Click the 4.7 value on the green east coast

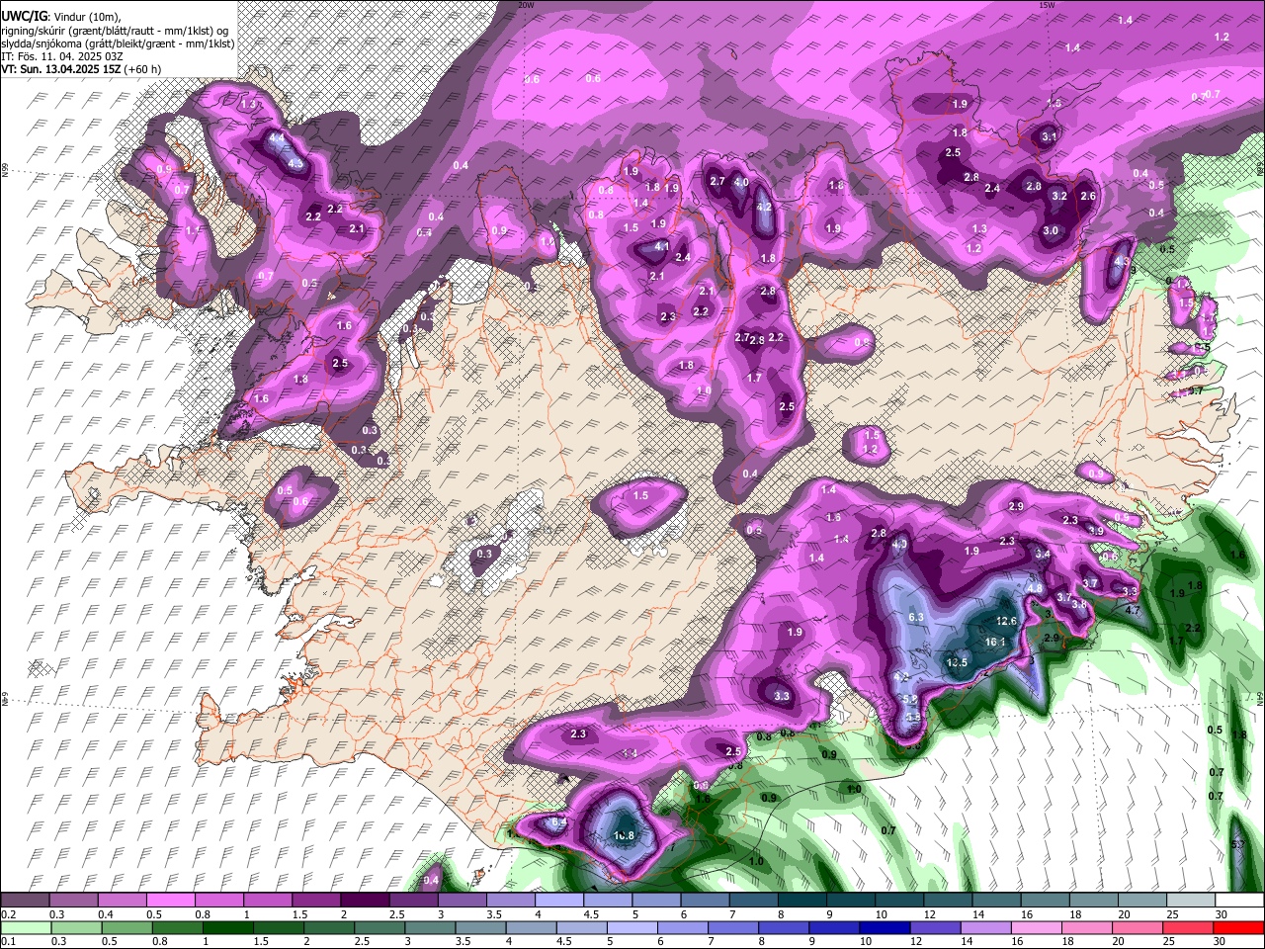point(1133,610)
